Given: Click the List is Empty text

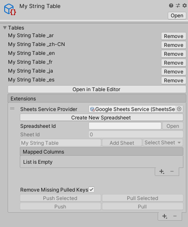Looking at the screenshot, I should pyautogui.click(x=38, y=162).
